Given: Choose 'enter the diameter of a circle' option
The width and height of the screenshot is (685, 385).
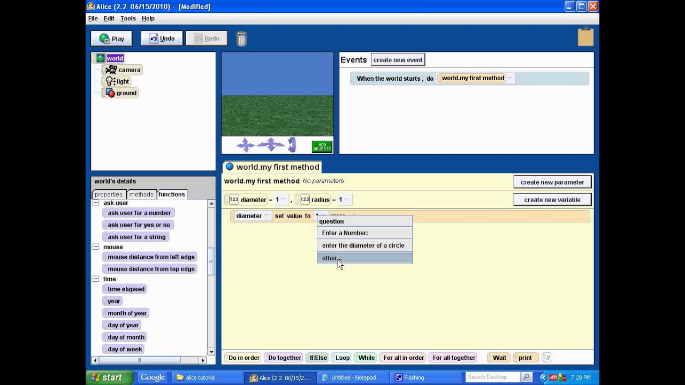Looking at the screenshot, I should [x=364, y=245].
